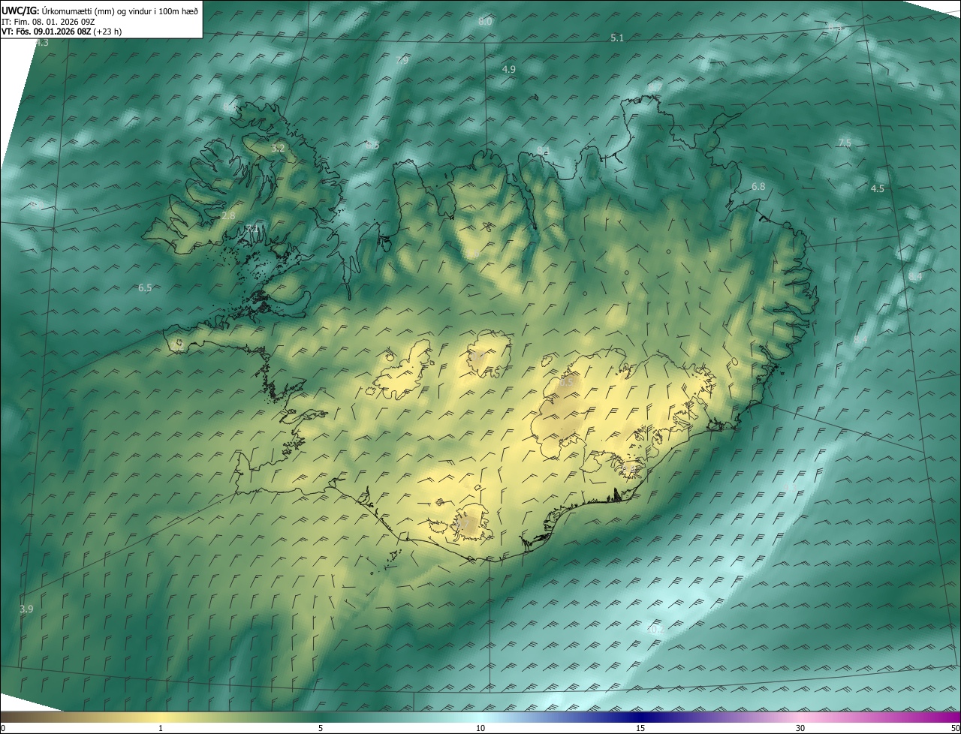Click the color scale label 15
This screenshot has width=961, height=734.
pos(640,729)
